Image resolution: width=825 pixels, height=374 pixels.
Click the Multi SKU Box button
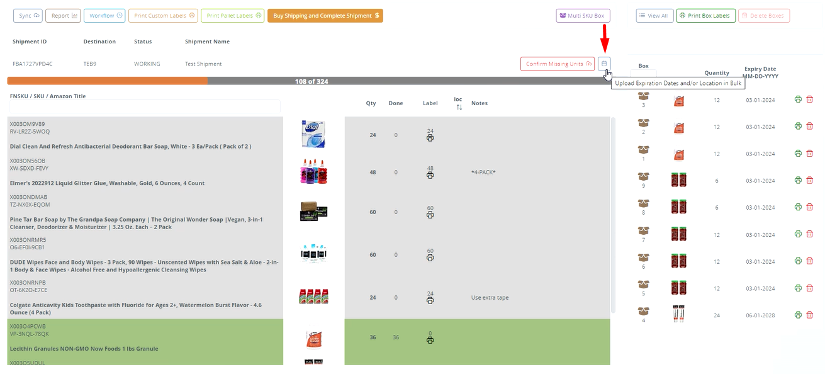click(583, 16)
